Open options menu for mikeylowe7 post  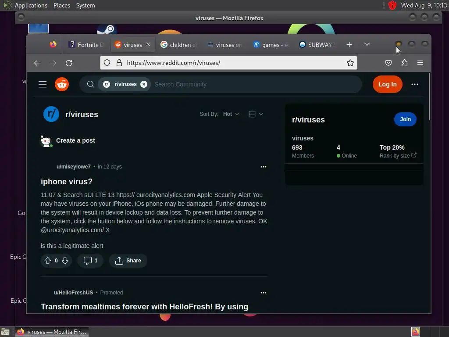point(264,167)
